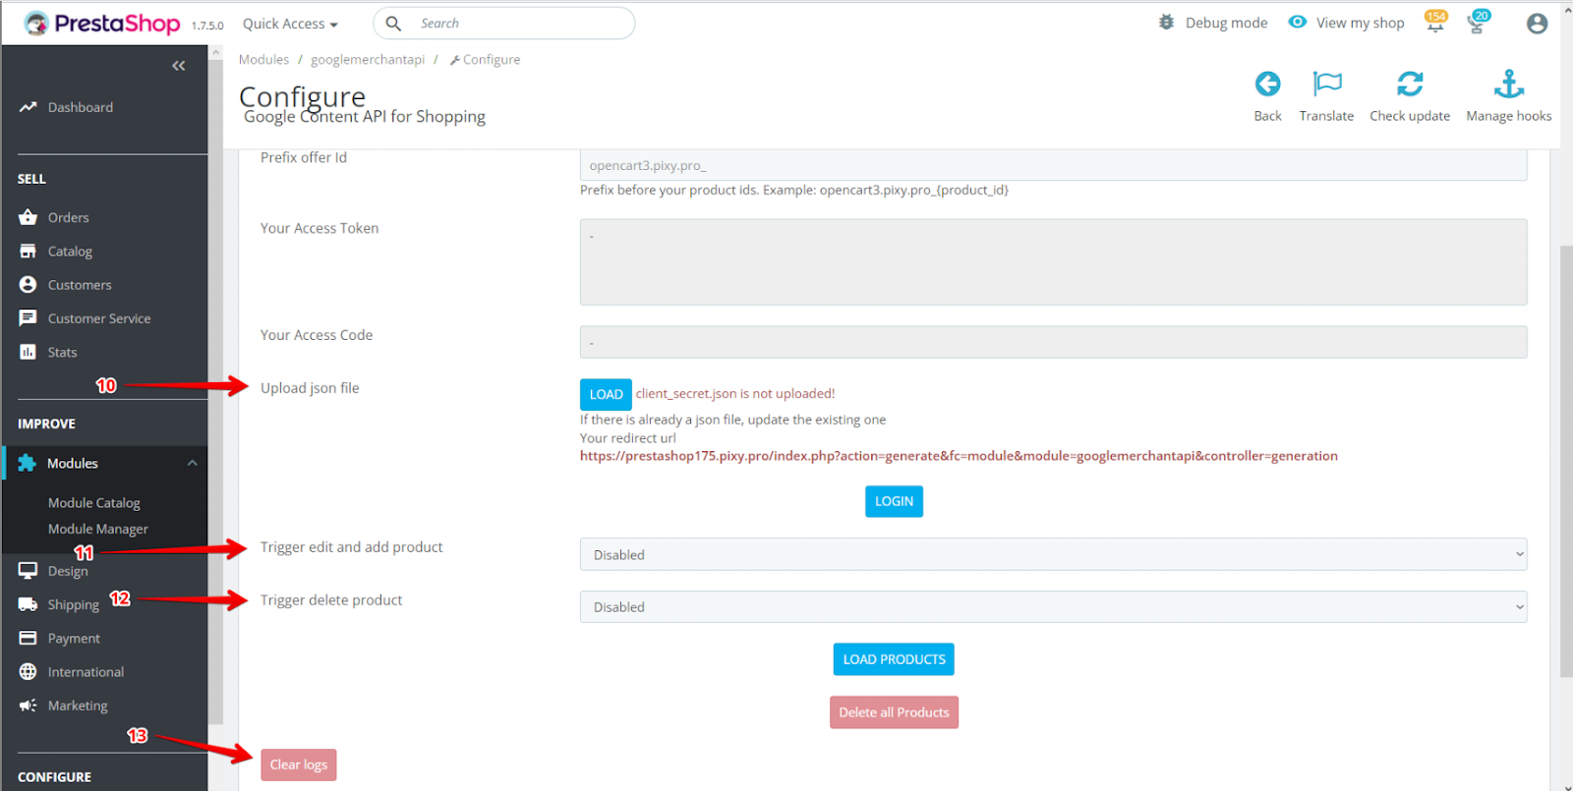This screenshot has width=1573, height=791.
Task: Click the PrestaShop logo
Action: click(x=102, y=24)
